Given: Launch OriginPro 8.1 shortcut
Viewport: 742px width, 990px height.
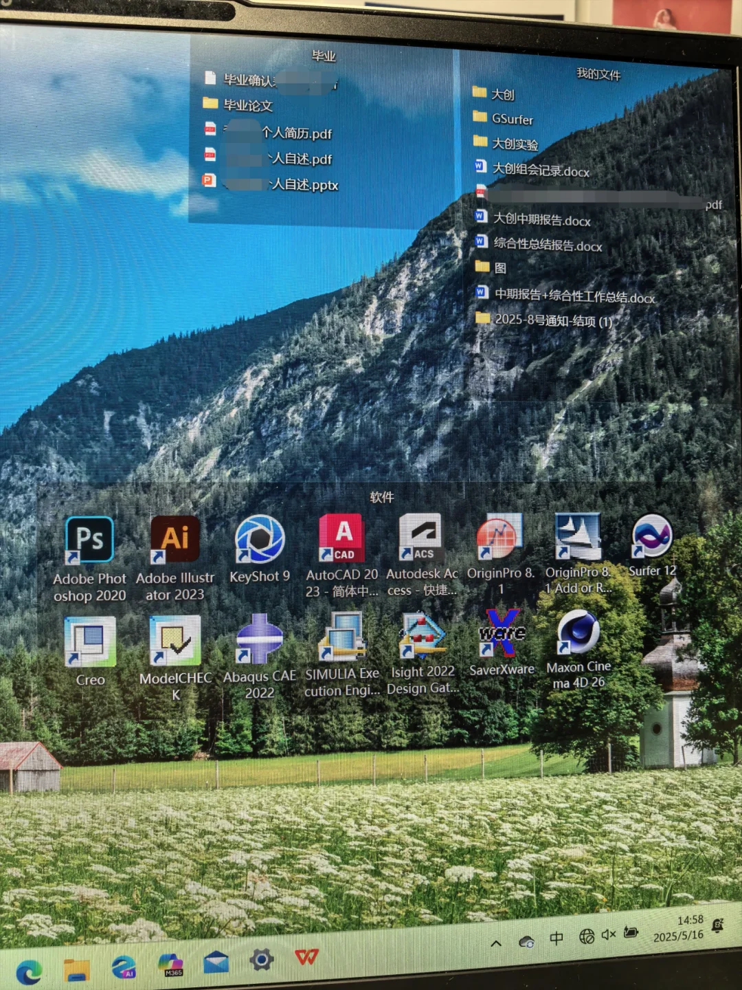Looking at the screenshot, I should [x=501, y=553].
